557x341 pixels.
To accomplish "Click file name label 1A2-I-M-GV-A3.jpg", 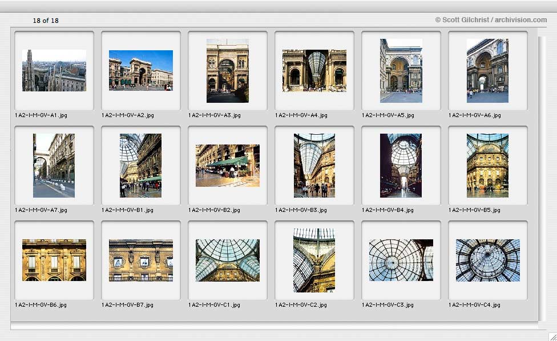I will coord(214,115).
